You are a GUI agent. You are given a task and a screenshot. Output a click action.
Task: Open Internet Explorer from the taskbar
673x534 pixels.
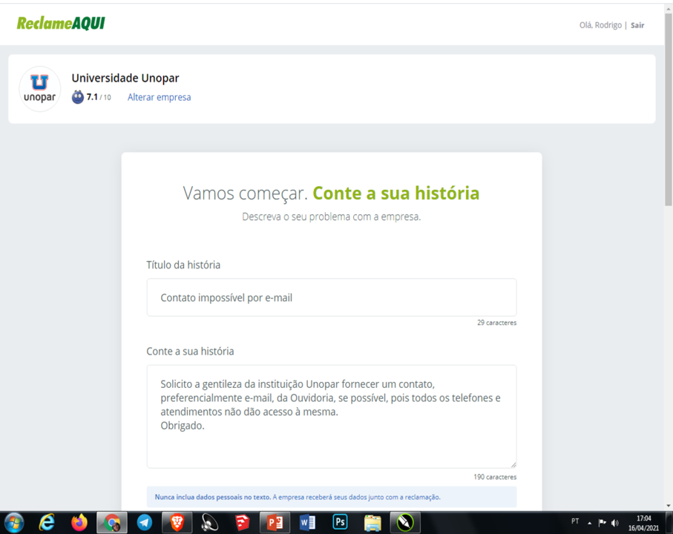pos(45,523)
